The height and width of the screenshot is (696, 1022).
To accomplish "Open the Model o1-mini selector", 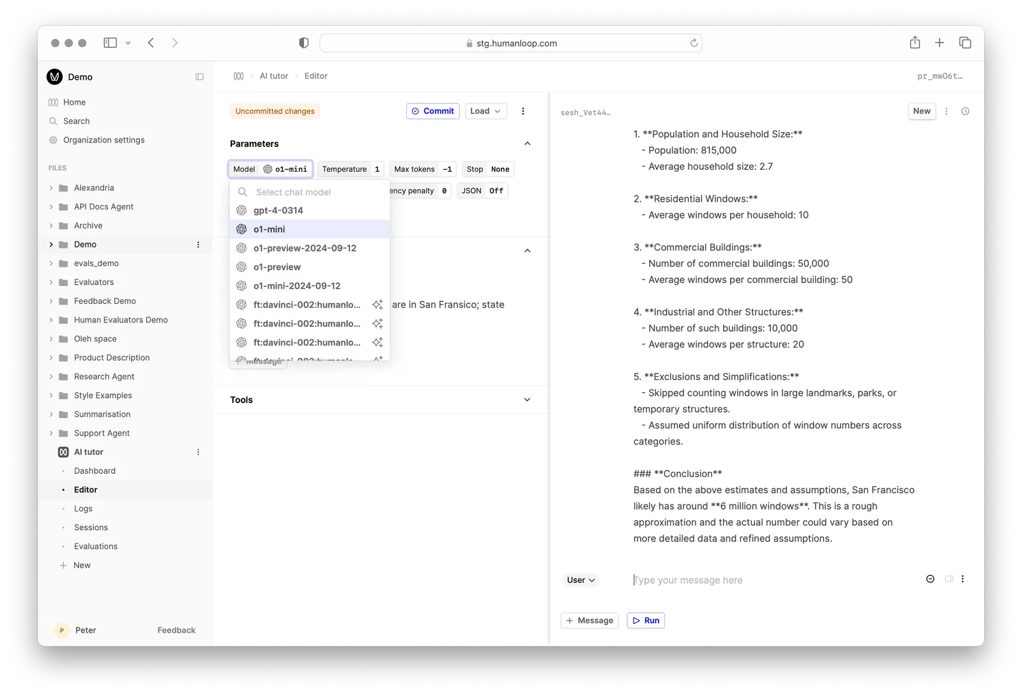I will pos(271,169).
